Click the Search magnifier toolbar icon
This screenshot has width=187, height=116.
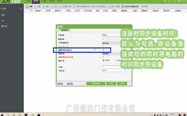(x=52, y=6)
